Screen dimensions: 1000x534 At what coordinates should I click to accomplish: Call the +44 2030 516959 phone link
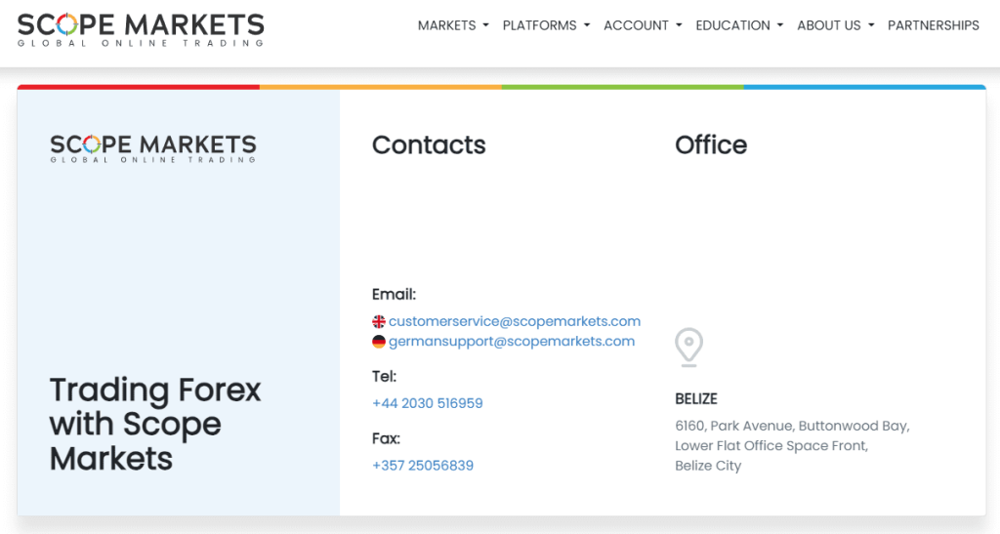coord(428,403)
